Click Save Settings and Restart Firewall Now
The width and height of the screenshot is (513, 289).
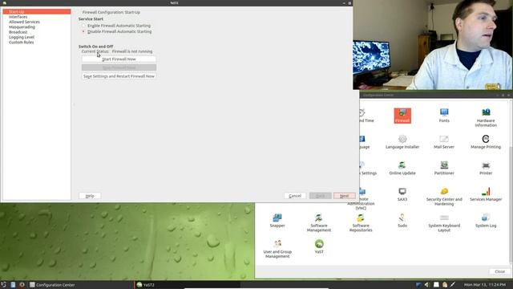coord(119,76)
